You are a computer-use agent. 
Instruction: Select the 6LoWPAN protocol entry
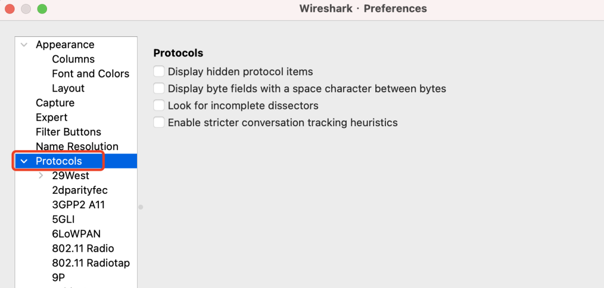76,234
